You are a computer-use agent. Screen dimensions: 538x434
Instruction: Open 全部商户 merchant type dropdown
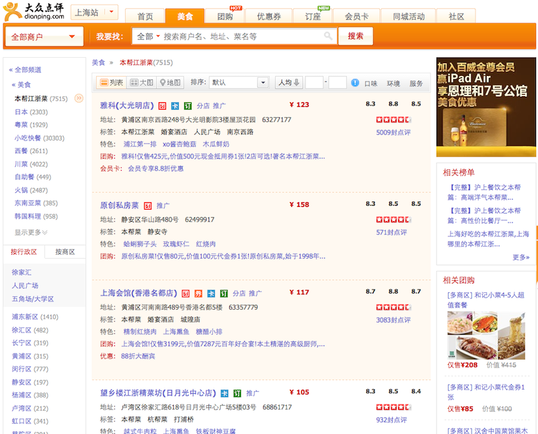pos(44,36)
